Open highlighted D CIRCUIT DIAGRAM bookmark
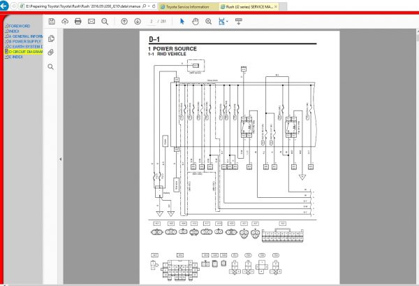419x286 pixels. click(26, 52)
